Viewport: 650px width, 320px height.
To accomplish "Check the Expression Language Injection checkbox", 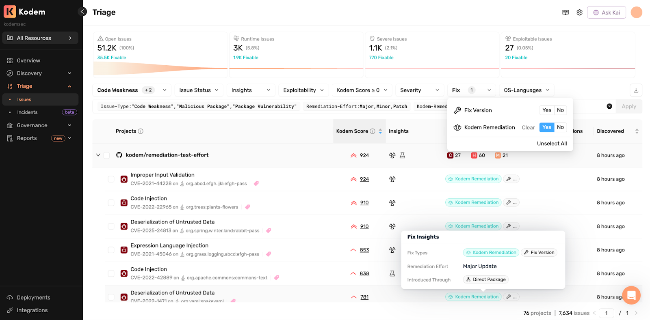I will (x=111, y=250).
